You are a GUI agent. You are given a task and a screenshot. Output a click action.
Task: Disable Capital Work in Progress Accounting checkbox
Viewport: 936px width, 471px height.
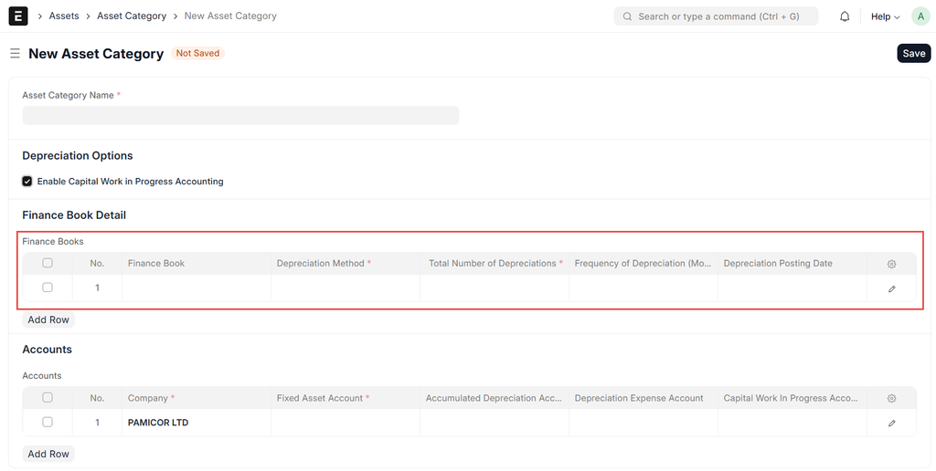27,182
